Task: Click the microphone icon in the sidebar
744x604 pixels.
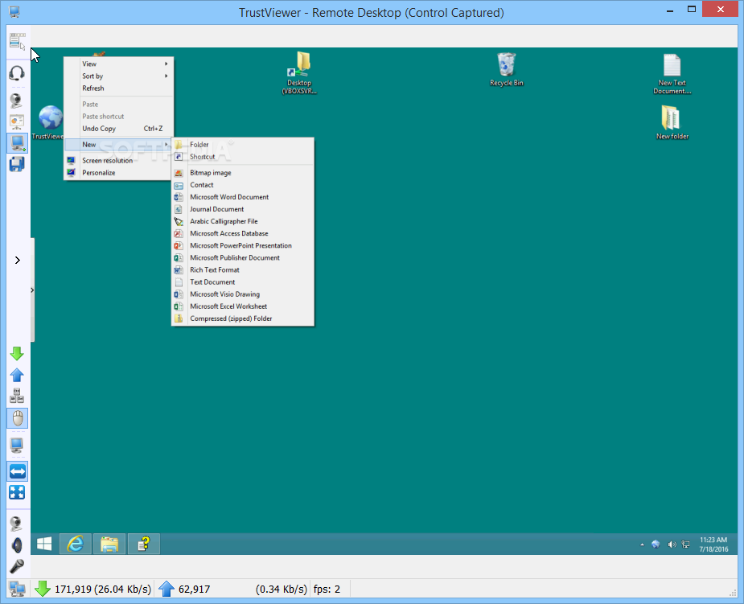Action: click(x=17, y=566)
